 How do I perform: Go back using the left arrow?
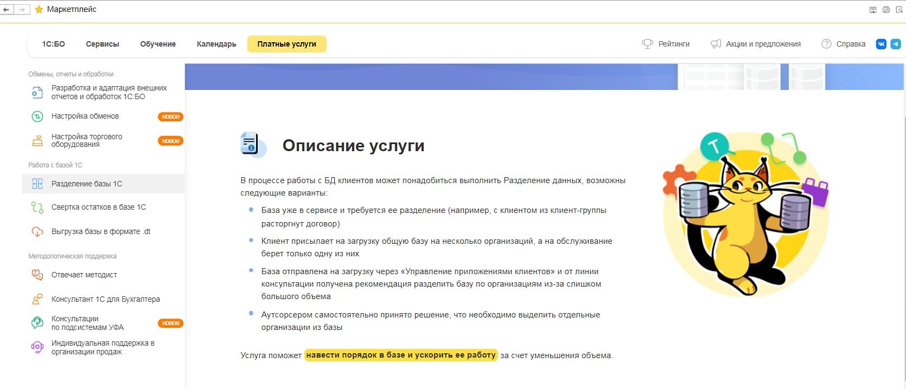click(x=7, y=10)
